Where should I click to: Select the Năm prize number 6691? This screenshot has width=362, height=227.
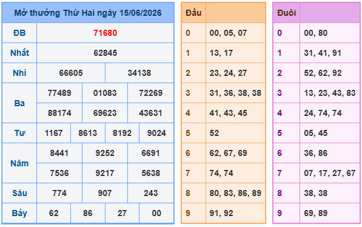(151, 153)
